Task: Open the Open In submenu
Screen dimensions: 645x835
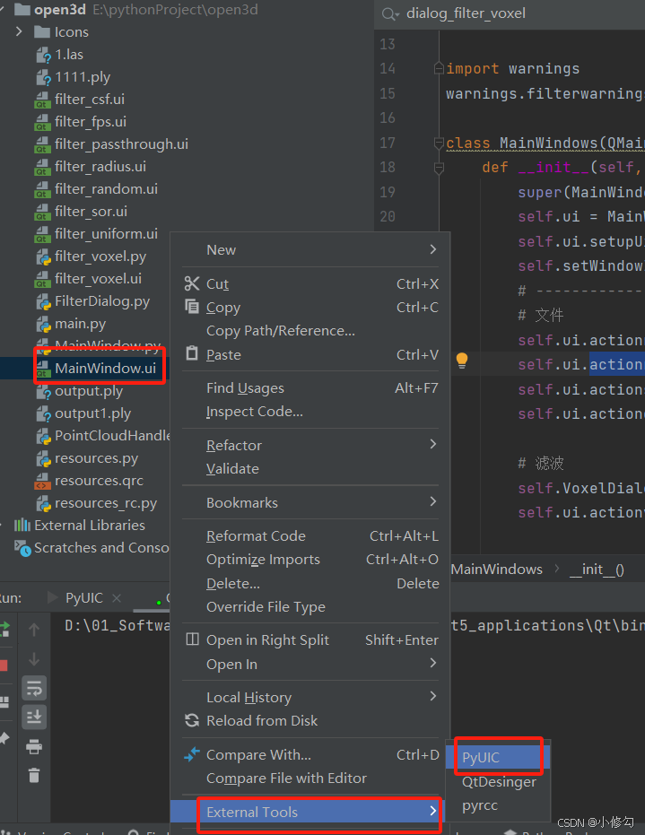Action: (x=310, y=665)
